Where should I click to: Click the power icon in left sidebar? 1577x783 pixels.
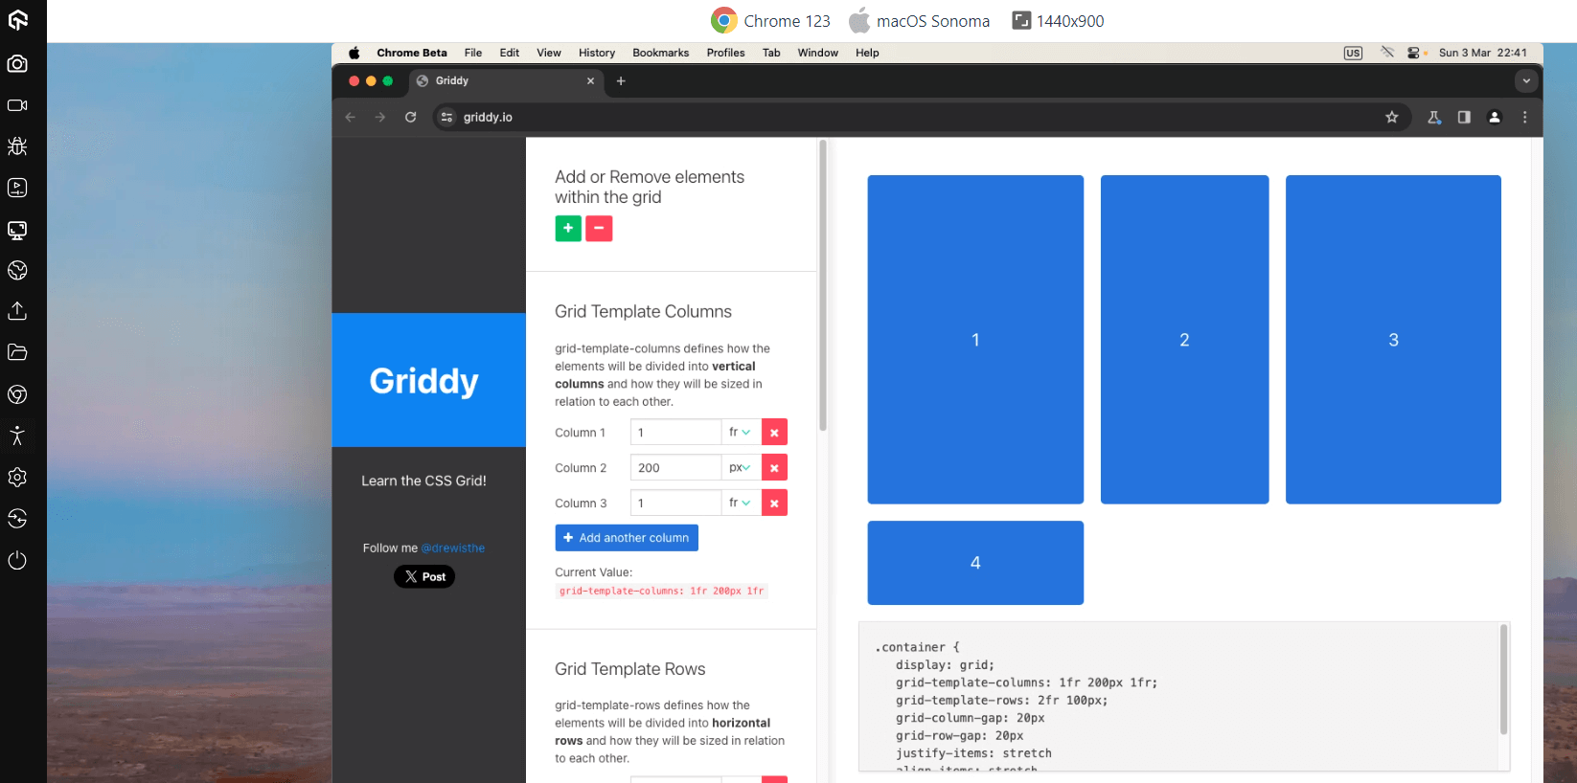(17, 560)
